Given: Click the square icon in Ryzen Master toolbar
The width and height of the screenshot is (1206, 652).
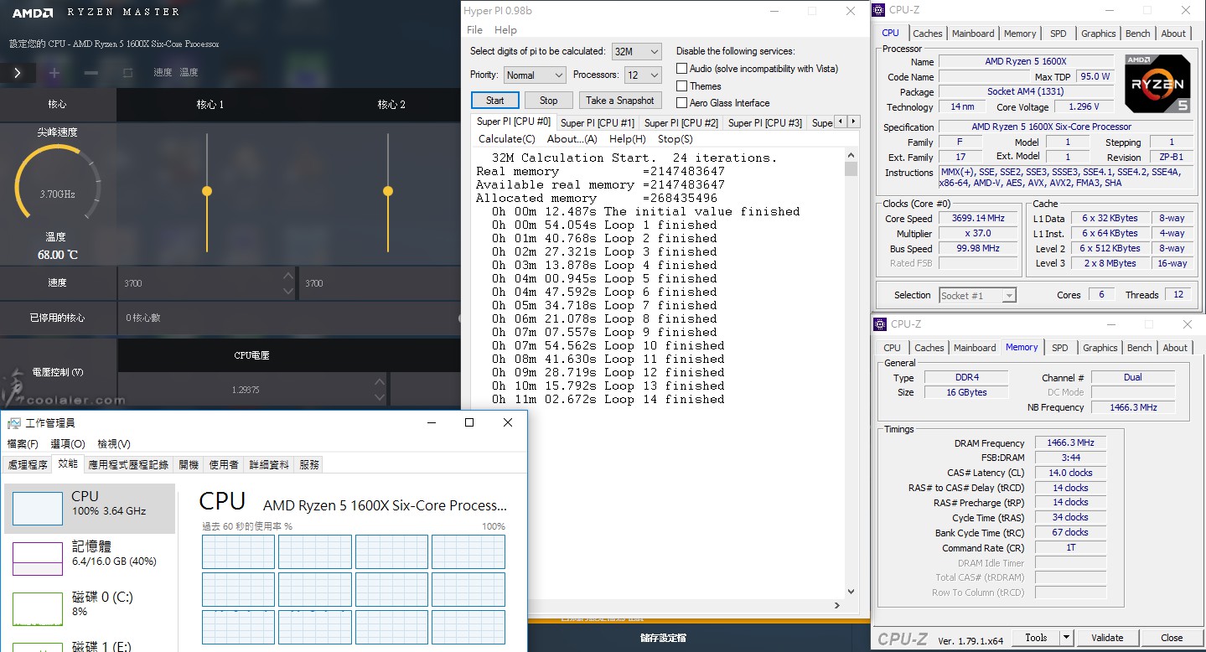Looking at the screenshot, I should (127, 73).
